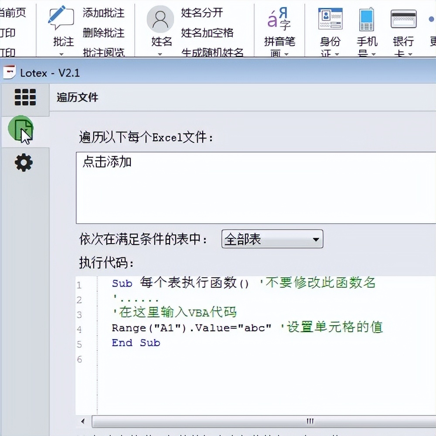Choose 批注阅览 in ribbon

103,52
